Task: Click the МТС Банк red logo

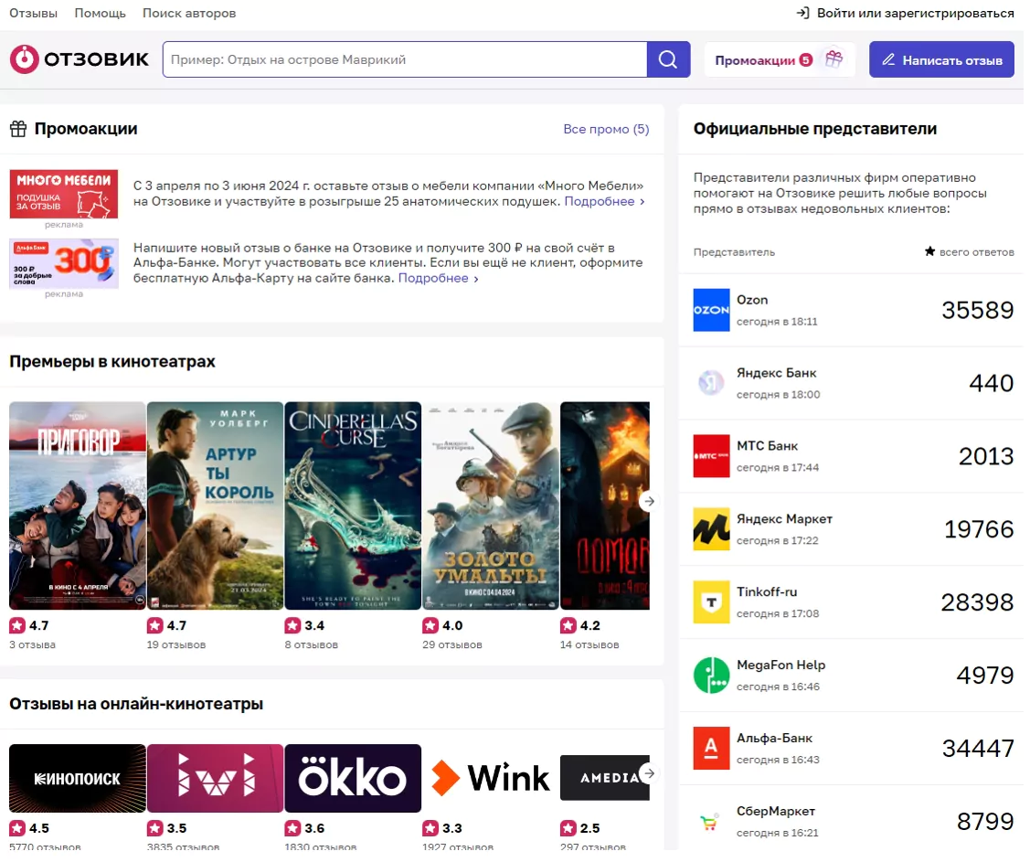Action: tap(716, 459)
